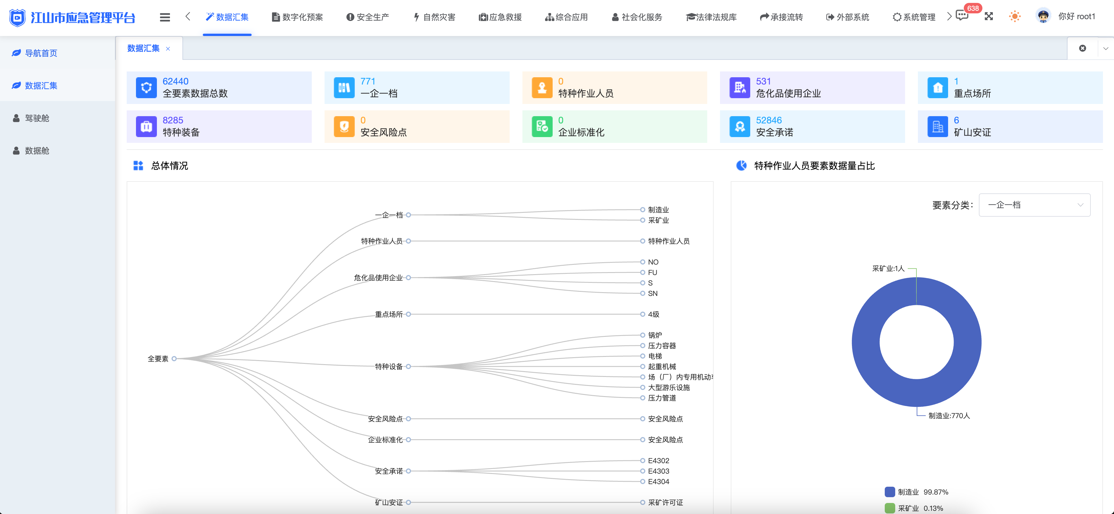This screenshot has height=514, width=1114.
Task: Click the 总体情况 section grid icon
Action: pos(138,166)
